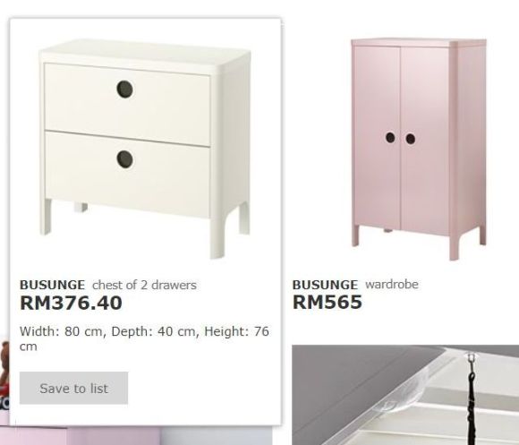Select the 'wardrobe' description text
519x445 pixels.
[392, 285]
